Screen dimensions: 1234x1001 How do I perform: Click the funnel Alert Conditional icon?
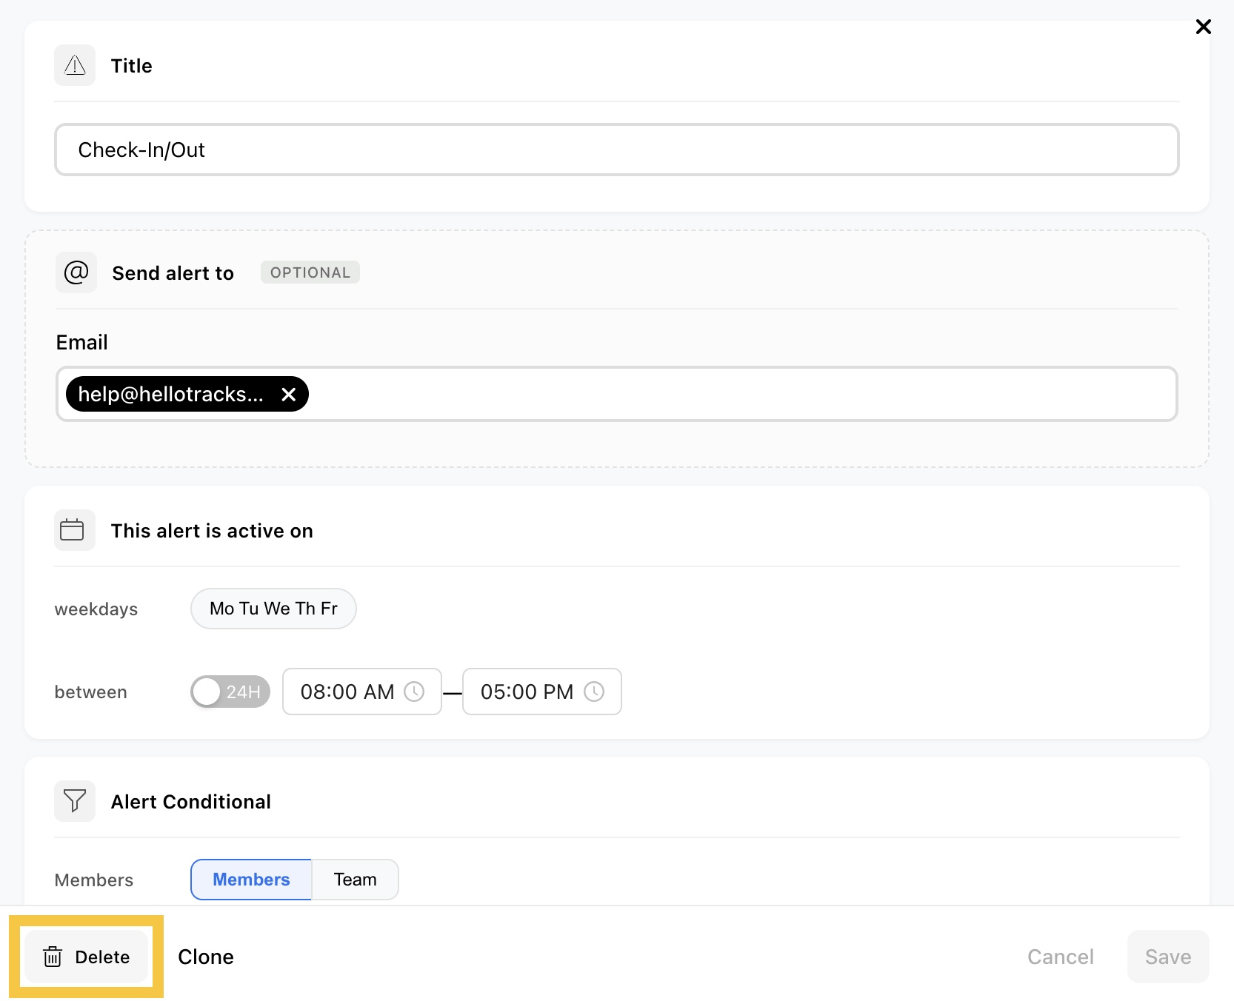tap(75, 801)
